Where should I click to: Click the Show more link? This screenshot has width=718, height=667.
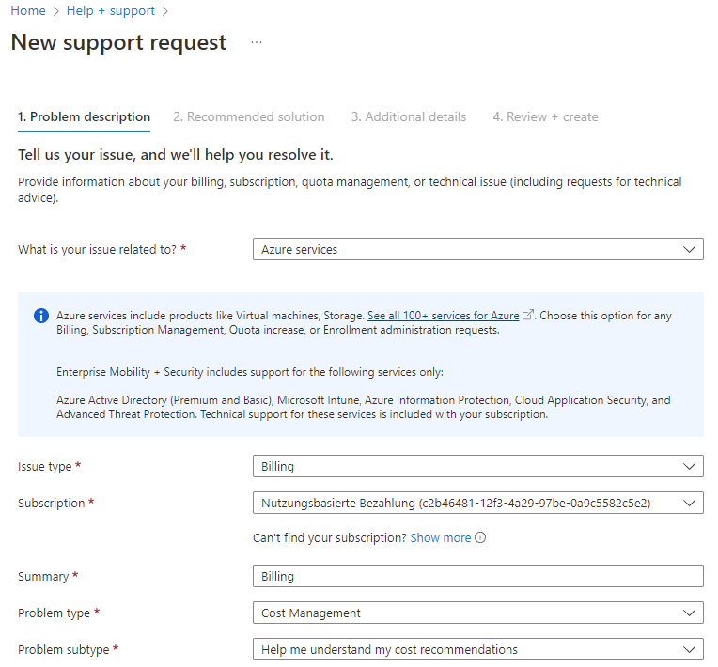pyautogui.click(x=440, y=538)
